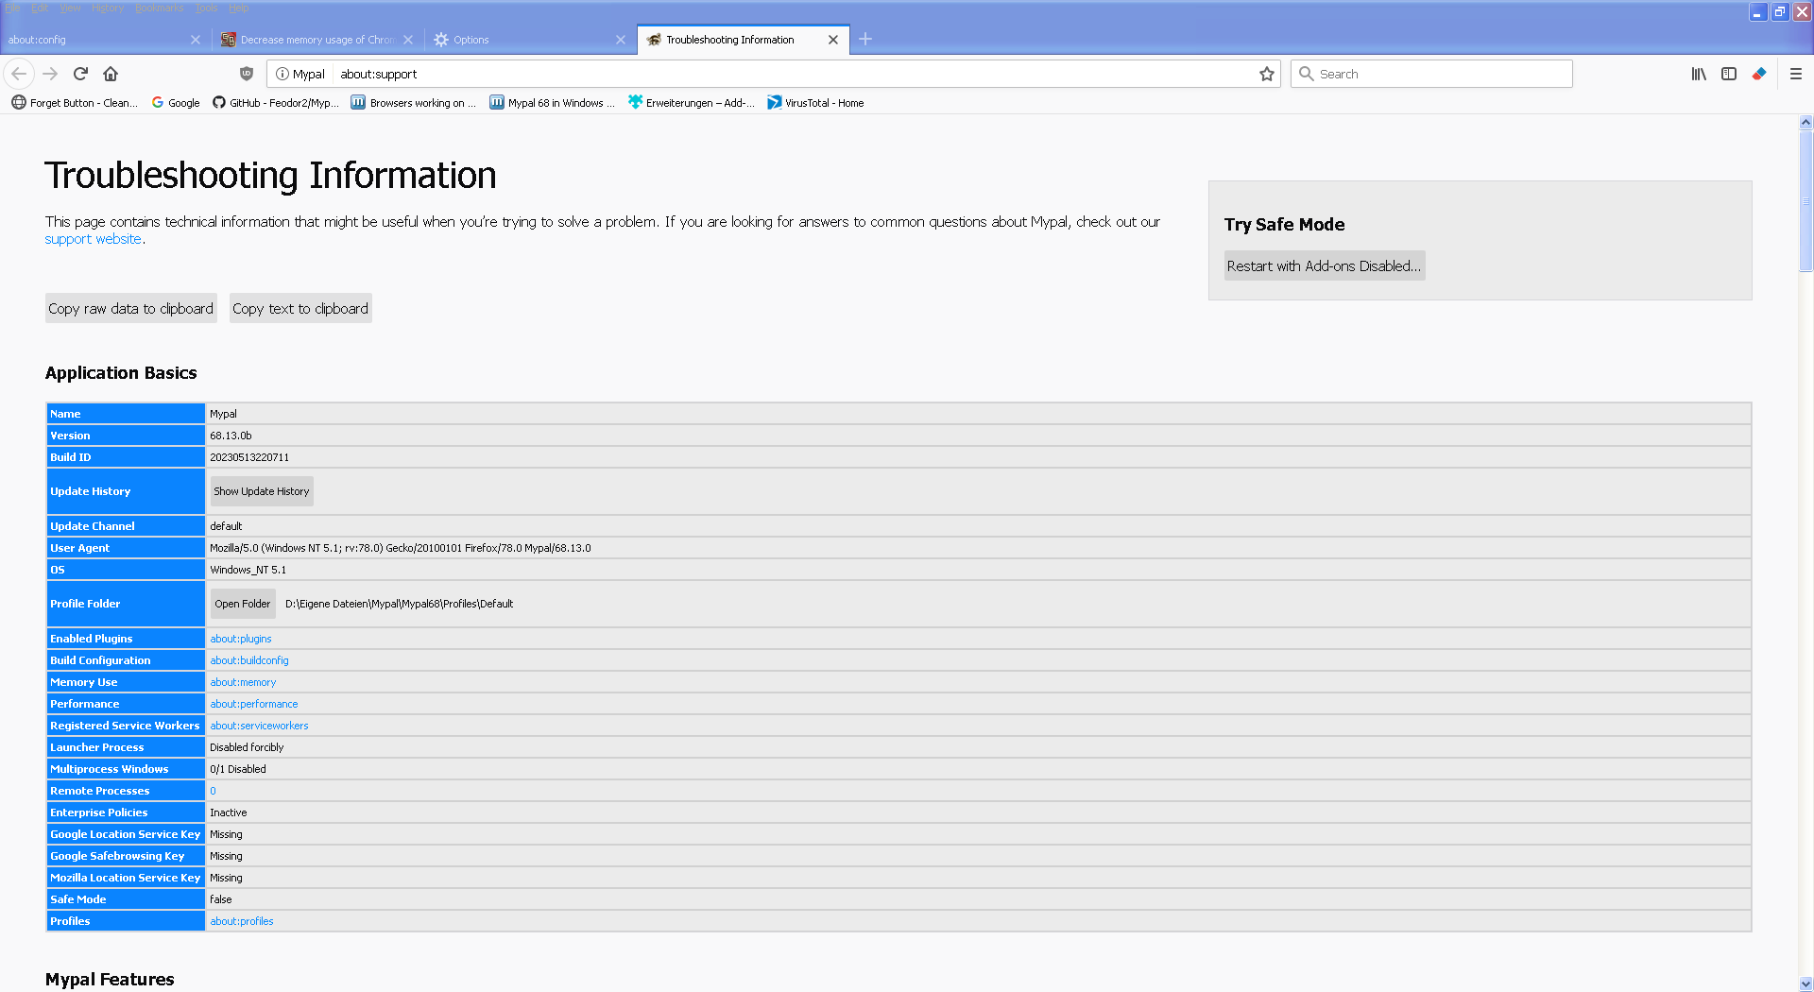Open Erweiterungen Add-ons bookmark
Screen dimensions: 1814x992
691,103
